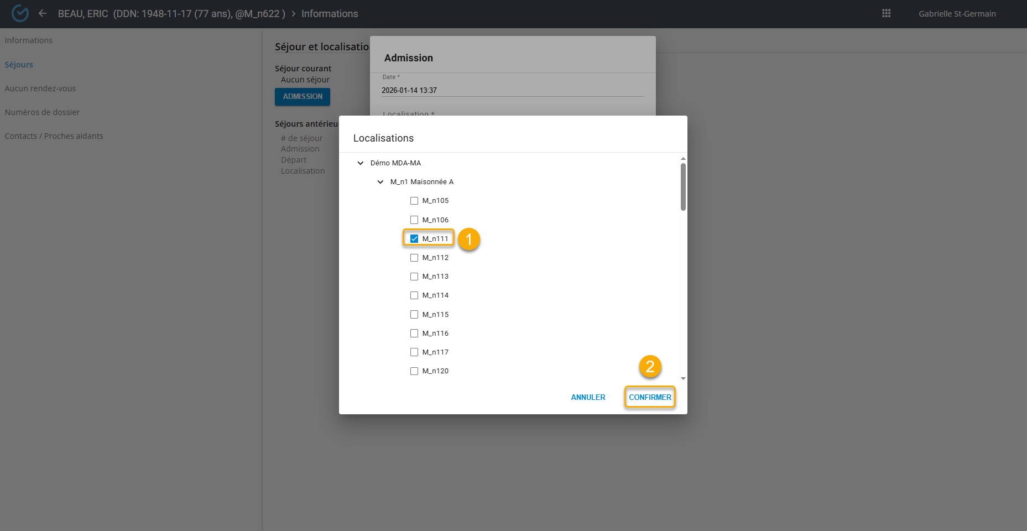The width and height of the screenshot is (1027, 531).
Task: Collapse the Démo MDA-MA tree node
Action: click(x=361, y=163)
